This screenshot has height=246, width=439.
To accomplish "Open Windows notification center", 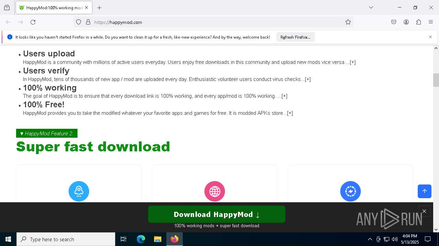I will tap(428, 239).
